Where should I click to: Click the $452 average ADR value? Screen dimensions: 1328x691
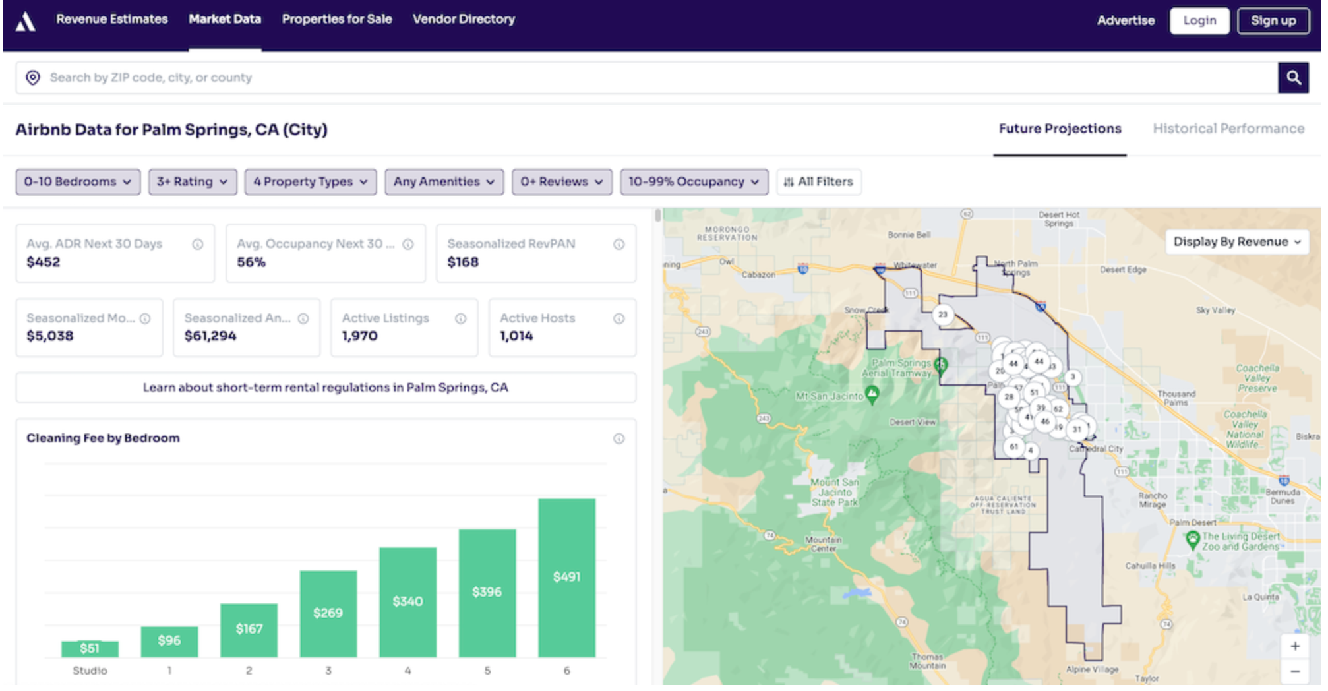tap(44, 262)
